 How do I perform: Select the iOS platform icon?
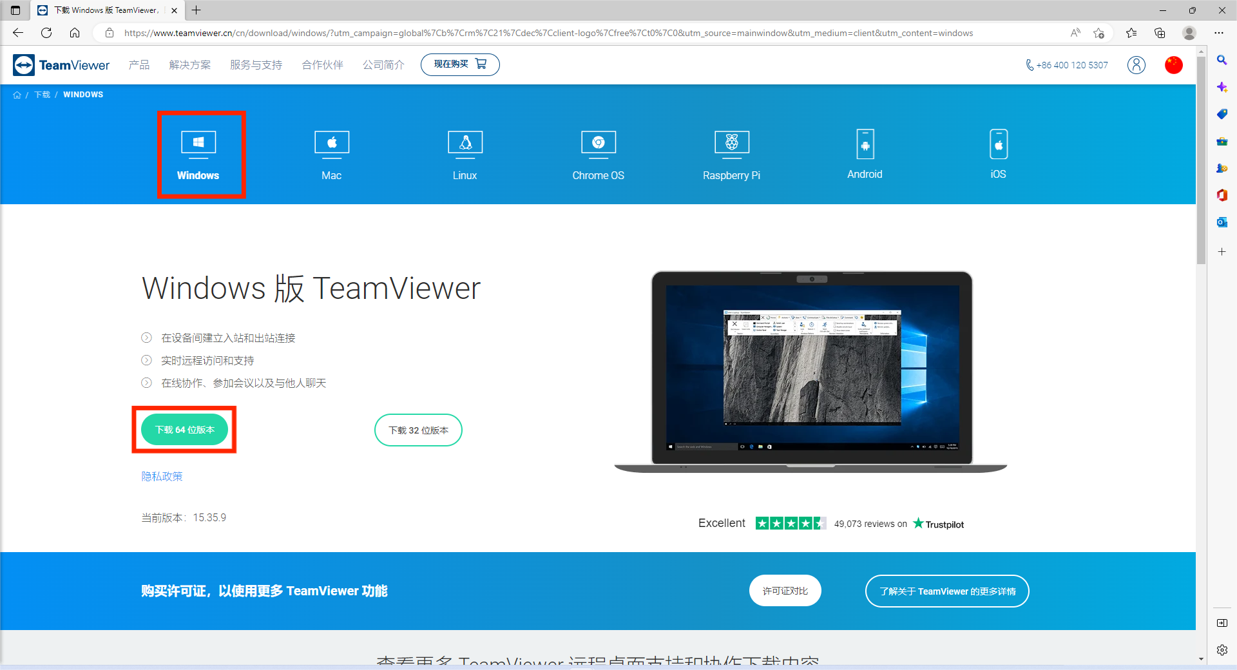(x=999, y=144)
